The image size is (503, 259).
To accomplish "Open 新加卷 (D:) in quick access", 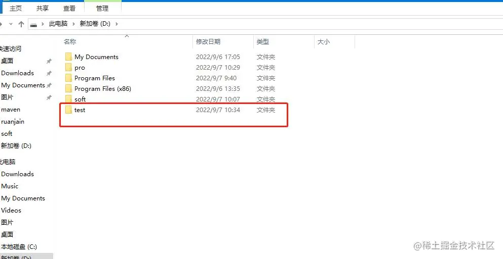I will 16,146.
